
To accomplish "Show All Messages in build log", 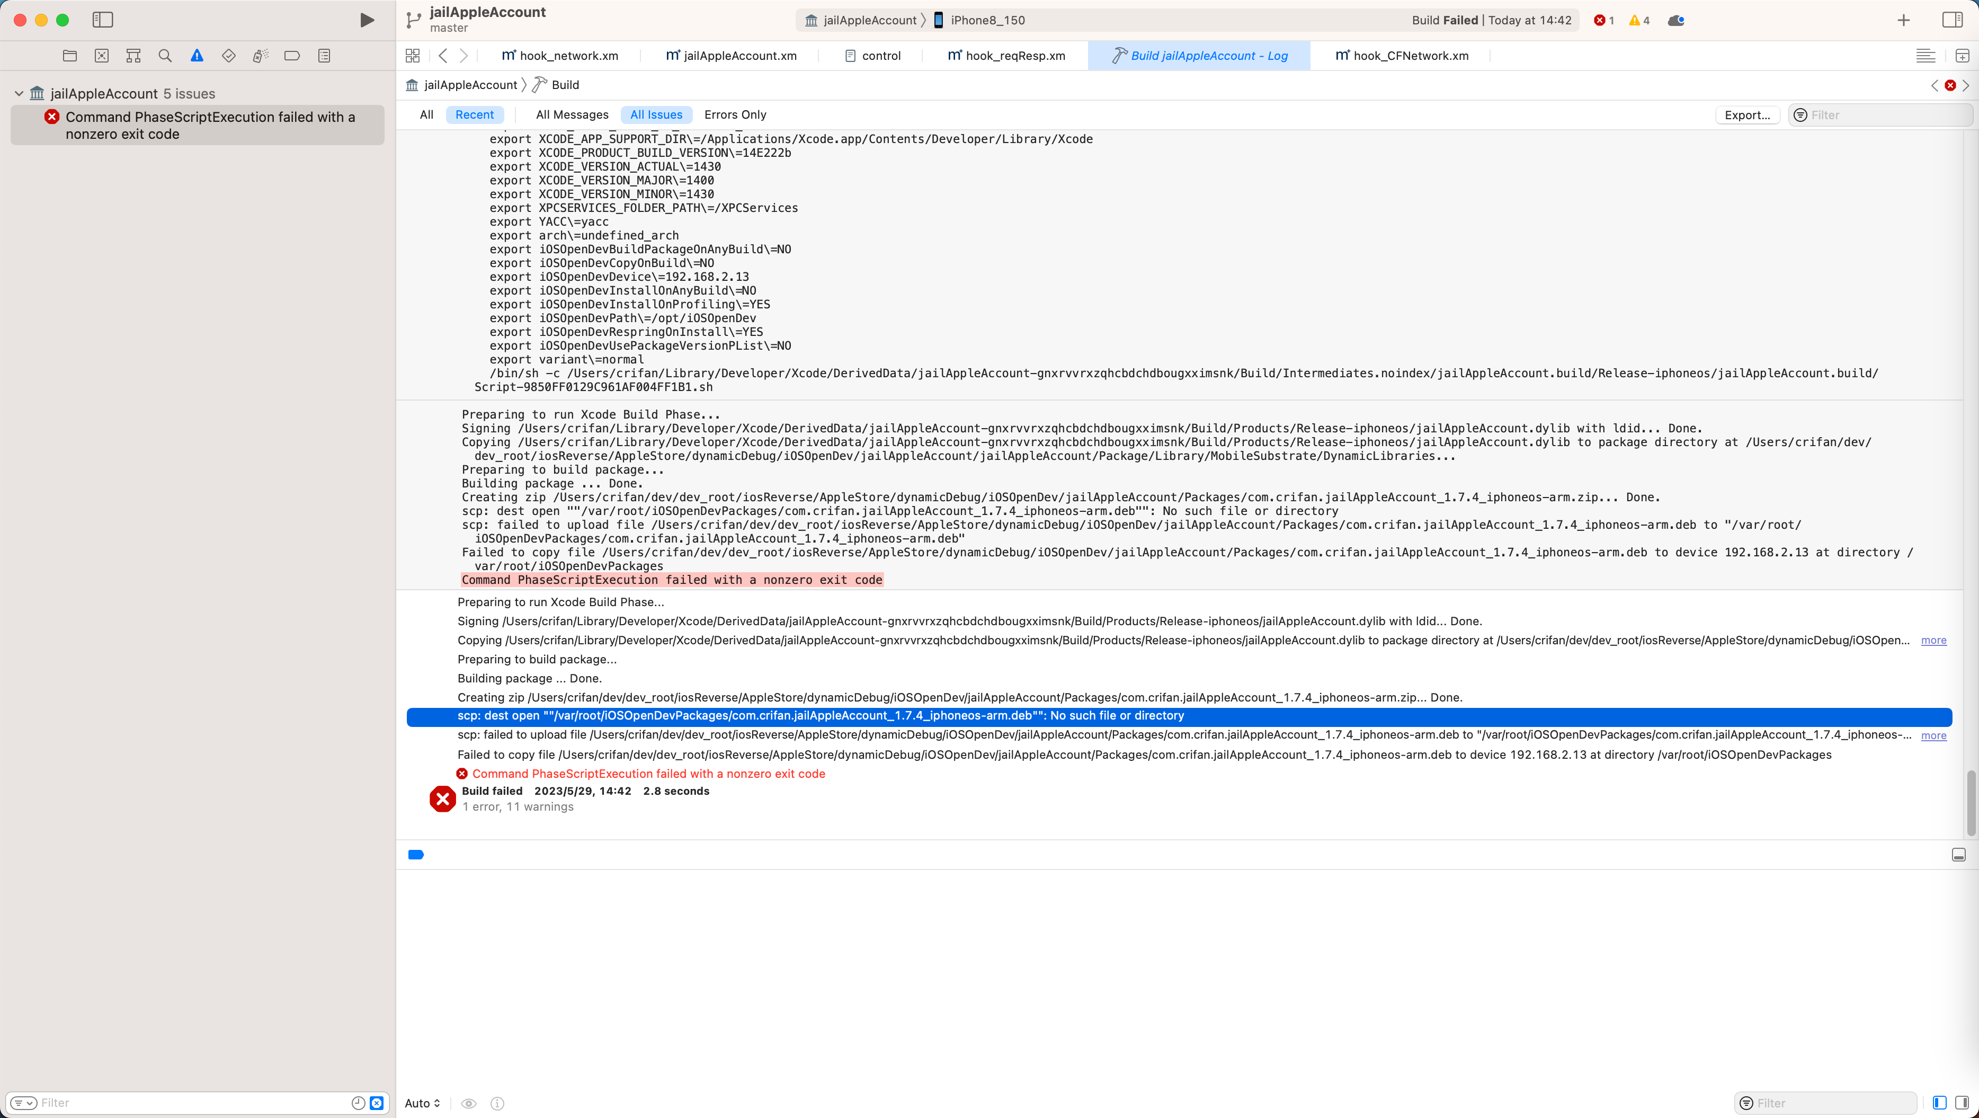I will (x=572, y=114).
